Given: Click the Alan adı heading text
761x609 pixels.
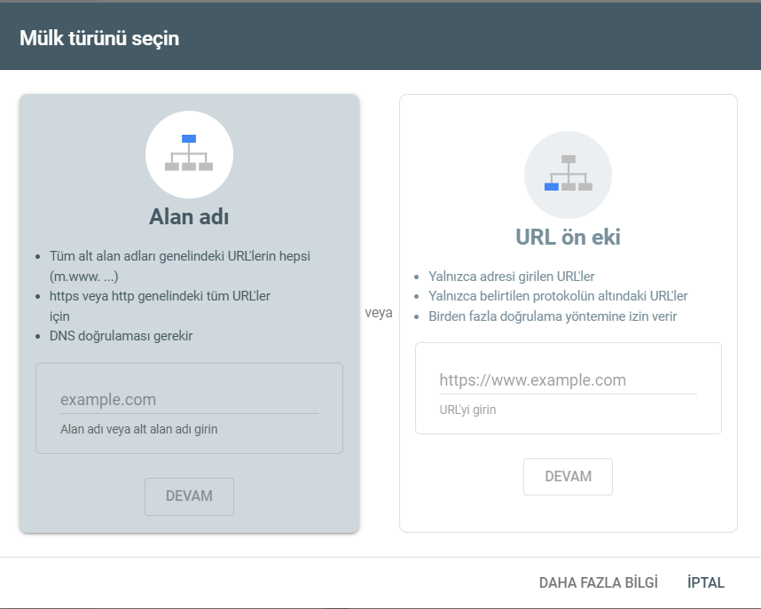Looking at the screenshot, I should (x=189, y=216).
